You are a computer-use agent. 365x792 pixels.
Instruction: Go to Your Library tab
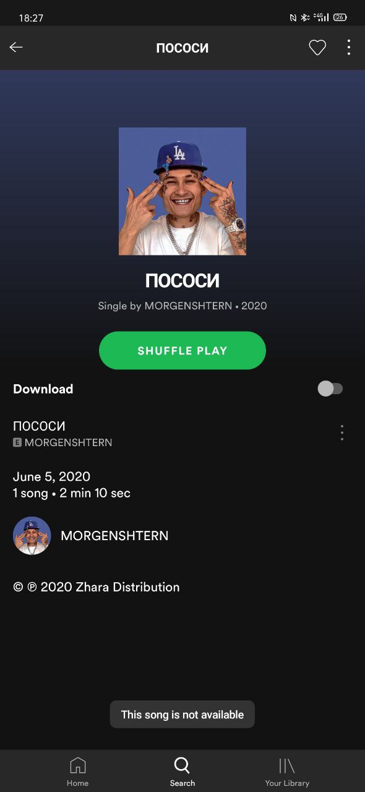[x=287, y=772]
